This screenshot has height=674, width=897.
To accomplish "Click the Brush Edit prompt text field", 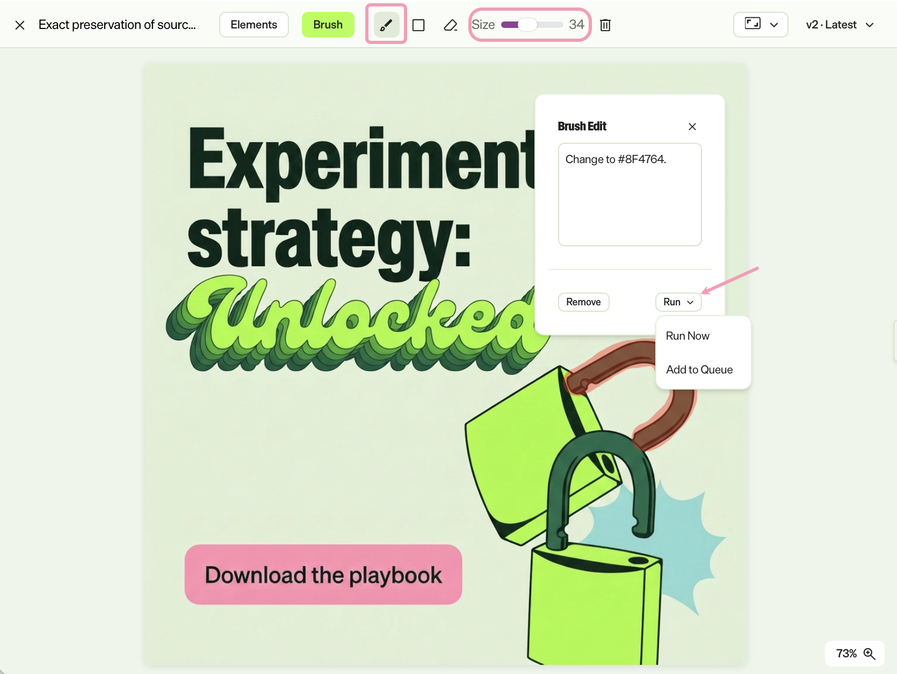I will point(630,194).
